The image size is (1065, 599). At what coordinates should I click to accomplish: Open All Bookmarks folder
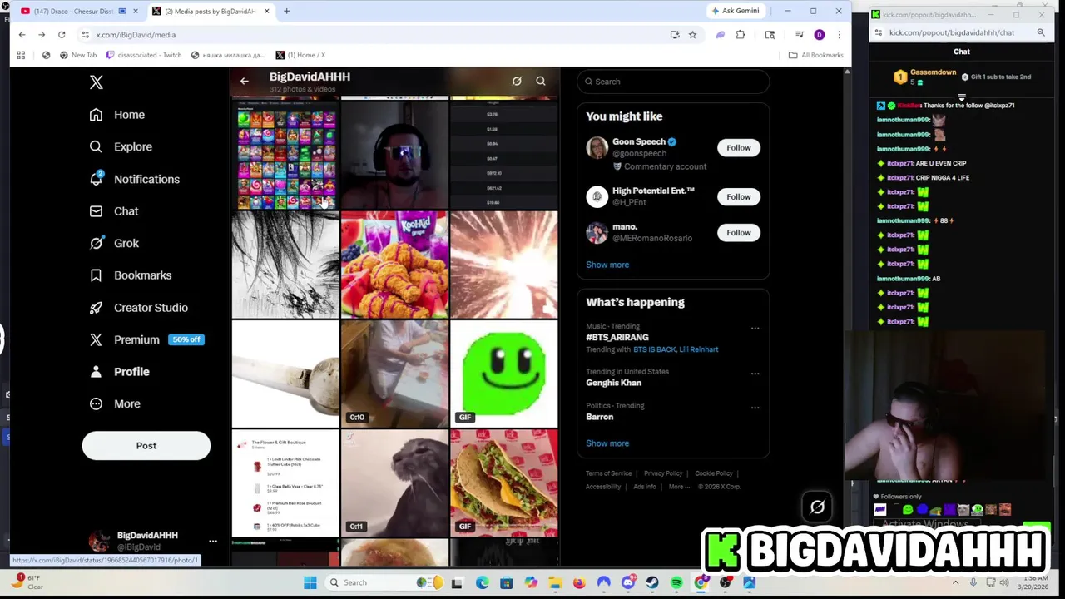coord(816,55)
